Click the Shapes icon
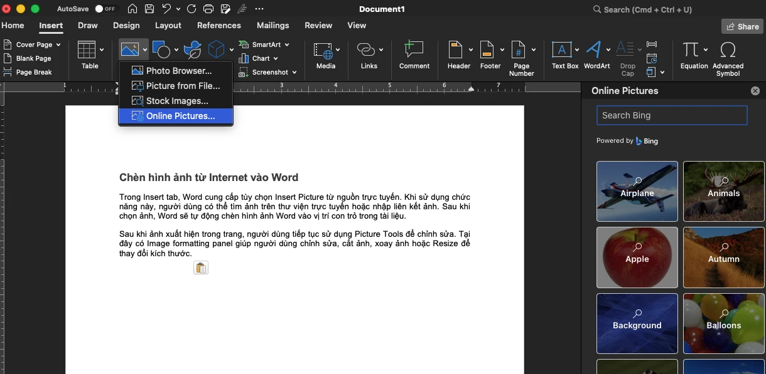 (x=161, y=50)
